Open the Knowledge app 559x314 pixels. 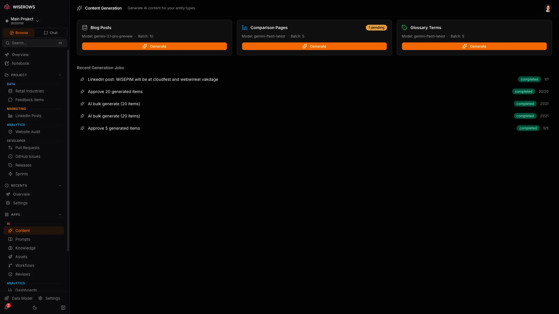(25, 248)
